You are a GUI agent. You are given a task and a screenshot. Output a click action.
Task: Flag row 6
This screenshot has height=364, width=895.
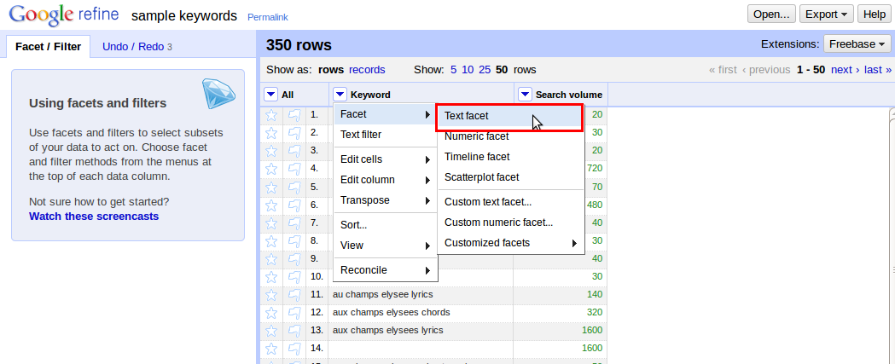point(294,205)
